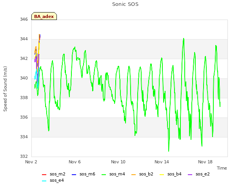Select the sos_e4 legend label
251x188 pixels.
pos(57,180)
